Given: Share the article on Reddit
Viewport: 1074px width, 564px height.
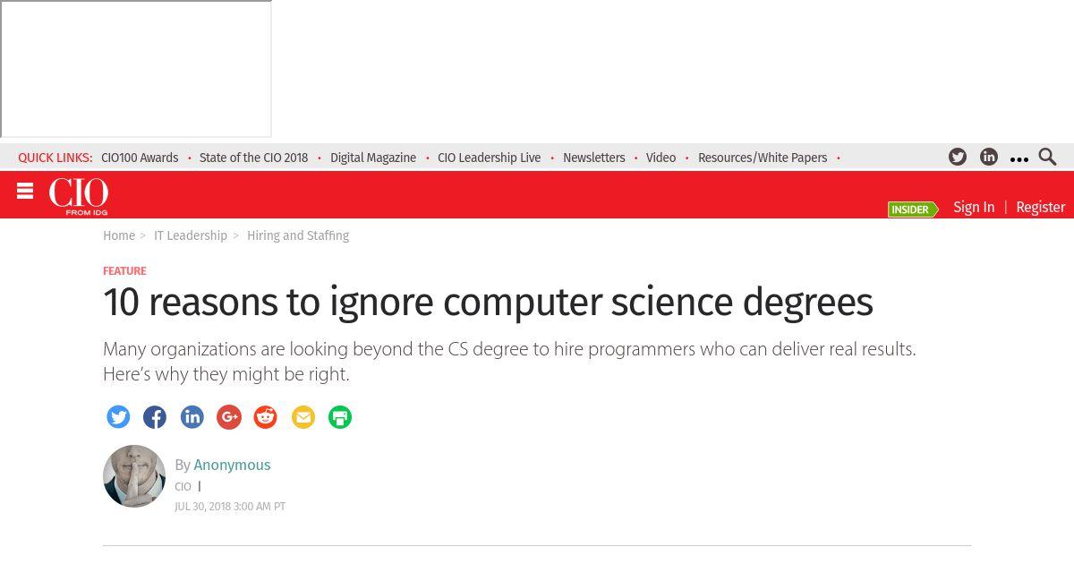Looking at the screenshot, I should [266, 417].
